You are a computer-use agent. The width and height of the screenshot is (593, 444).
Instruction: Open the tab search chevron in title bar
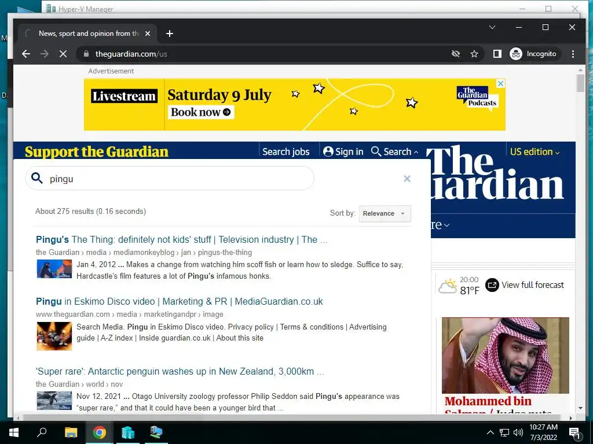[492, 27]
